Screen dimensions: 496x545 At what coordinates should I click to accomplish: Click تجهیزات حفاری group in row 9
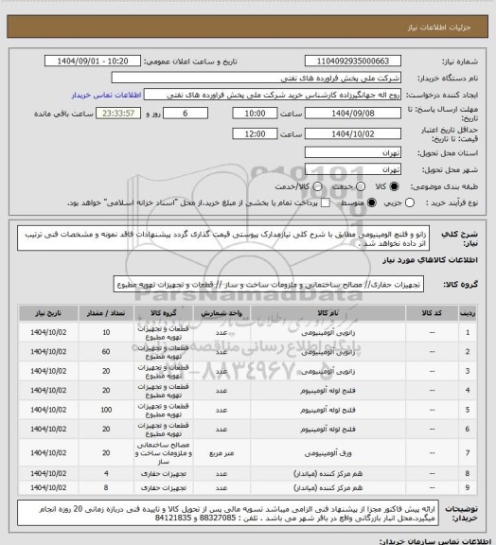tap(164, 488)
